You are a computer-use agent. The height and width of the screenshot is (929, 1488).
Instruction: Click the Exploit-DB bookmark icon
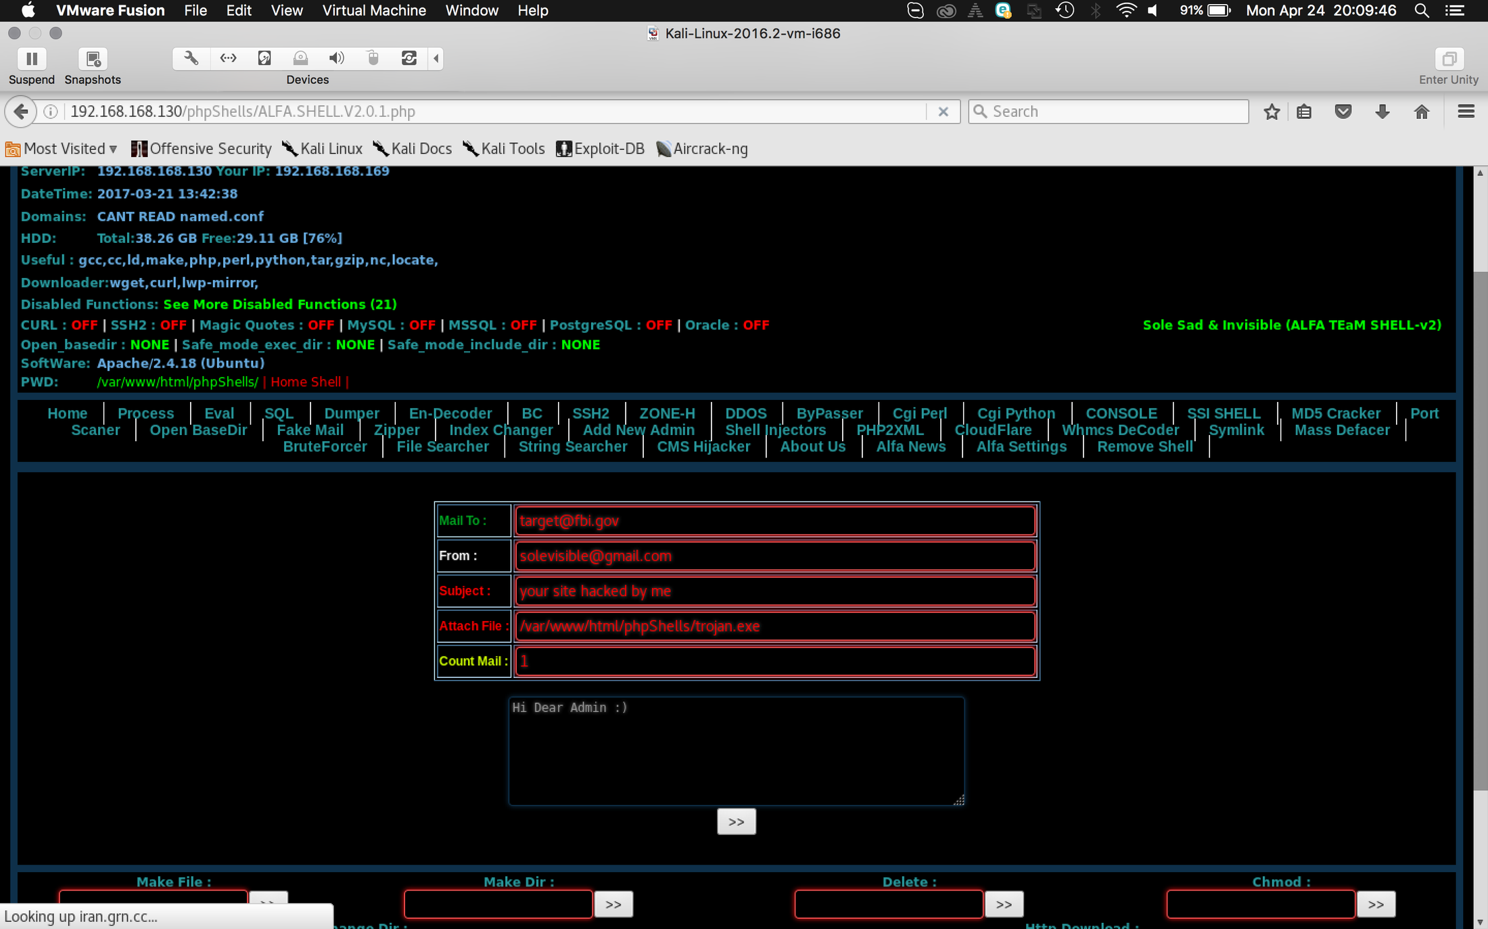tap(564, 148)
